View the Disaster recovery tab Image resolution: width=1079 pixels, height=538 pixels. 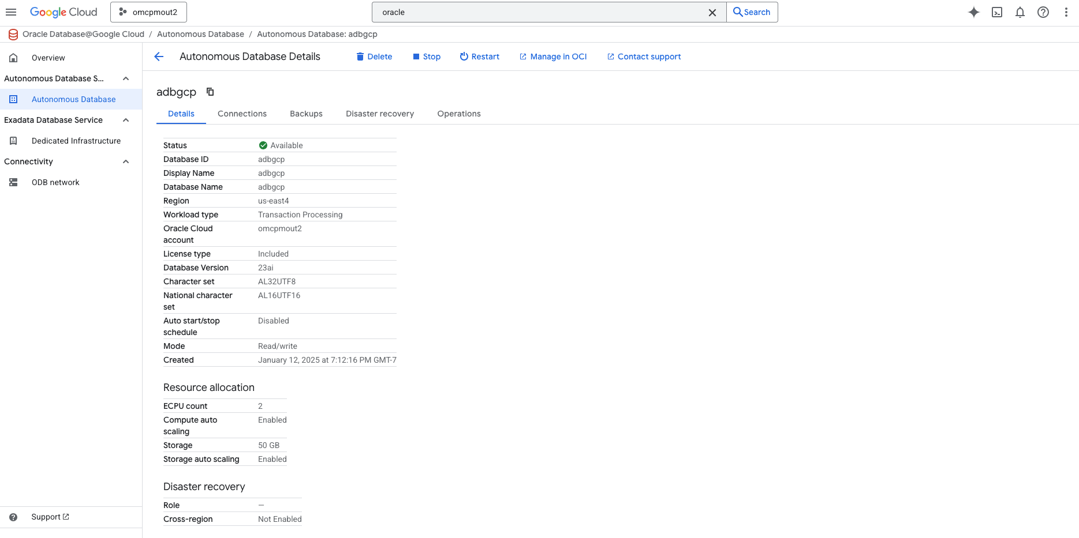pyautogui.click(x=379, y=114)
